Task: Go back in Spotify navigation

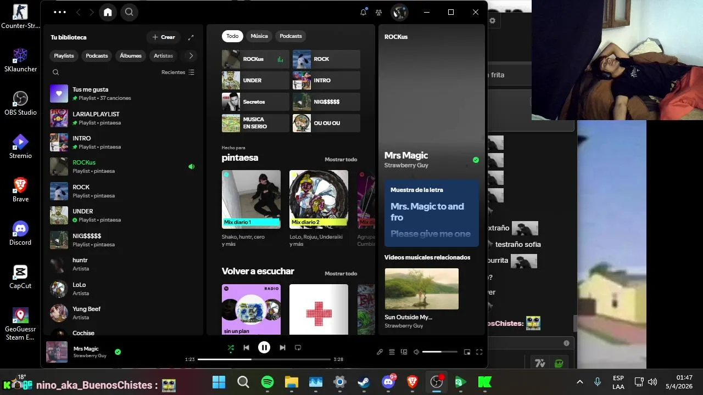Action: 78,12
